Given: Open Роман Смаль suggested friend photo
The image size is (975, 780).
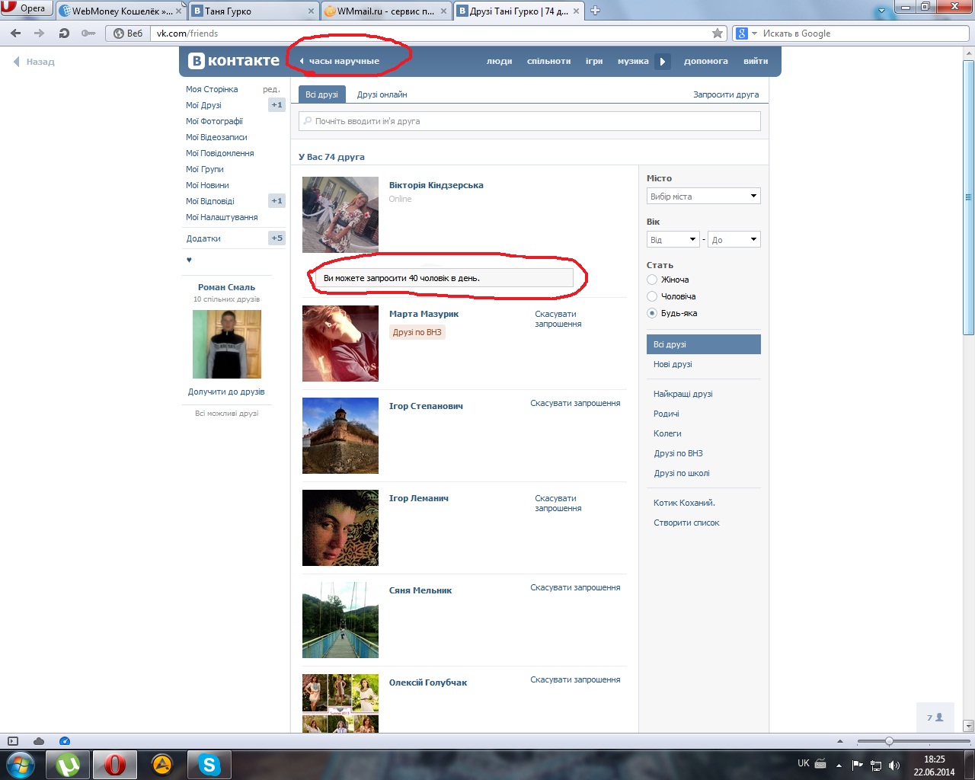Looking at the screenshot, I should pyautogui.click(x=227, y=344).
